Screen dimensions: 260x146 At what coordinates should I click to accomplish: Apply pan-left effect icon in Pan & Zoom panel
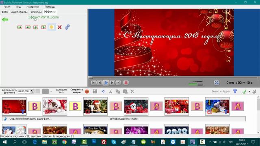[x=28, y=27]
